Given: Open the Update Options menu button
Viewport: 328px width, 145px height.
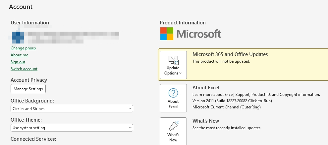Looking at the screenshot, I should coord(173,65).
